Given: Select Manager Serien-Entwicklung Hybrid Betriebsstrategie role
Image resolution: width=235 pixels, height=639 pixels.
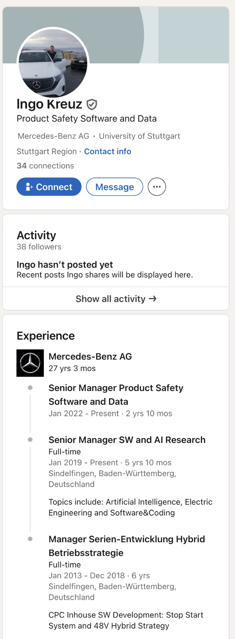Looking at the screenshot, I should pyautogui.click(x=127, y=546).
